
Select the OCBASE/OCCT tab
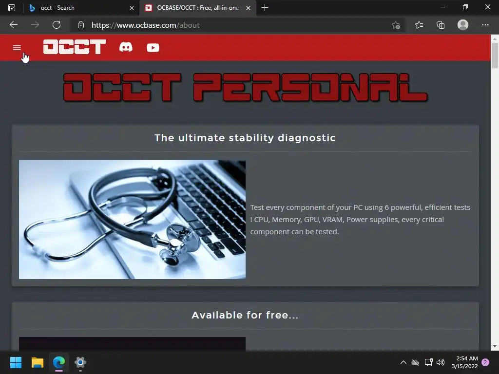pyautogui.click(x=199, y=8)
